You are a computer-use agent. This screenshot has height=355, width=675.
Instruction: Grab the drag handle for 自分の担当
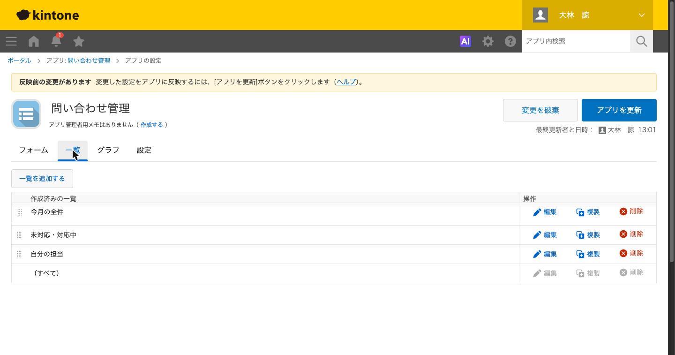click(x=19, y=254)
